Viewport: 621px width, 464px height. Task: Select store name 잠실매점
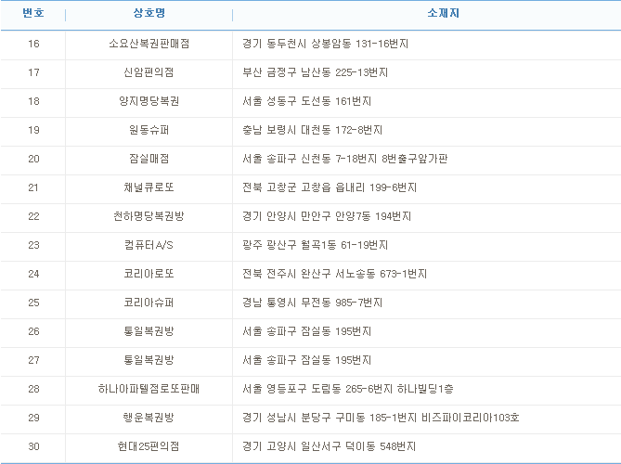pos(149,159)
